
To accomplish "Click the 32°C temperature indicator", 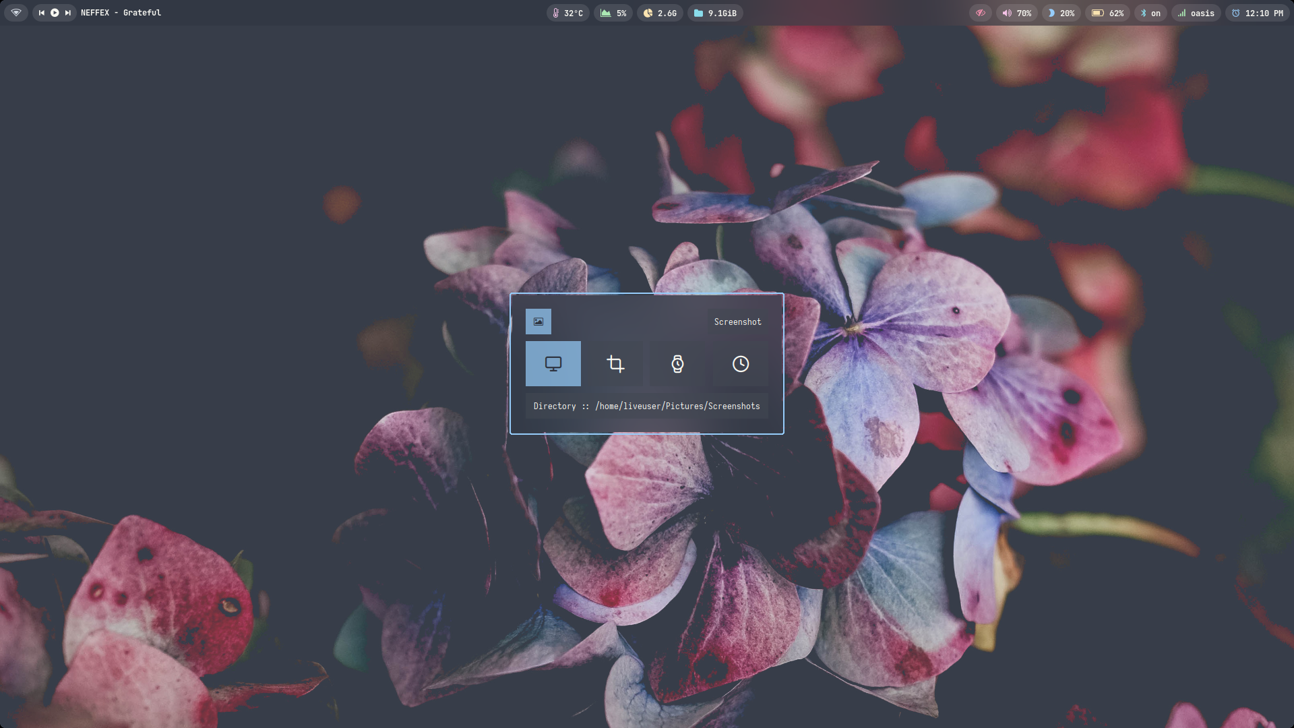I will coord(567,13).
